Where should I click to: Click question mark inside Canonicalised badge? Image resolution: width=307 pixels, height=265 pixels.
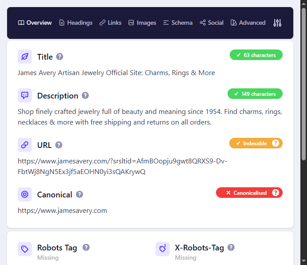[276, 193]
